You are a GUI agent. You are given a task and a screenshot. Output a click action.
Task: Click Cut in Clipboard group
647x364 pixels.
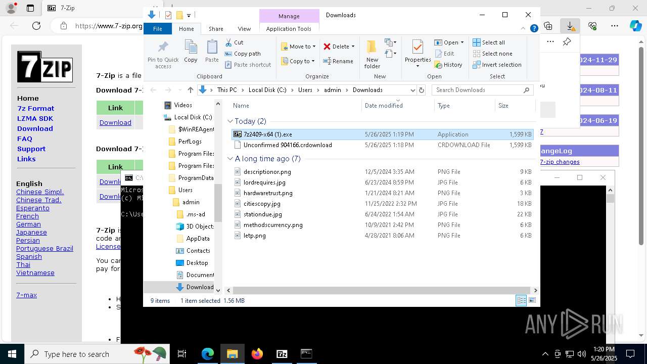(x=234, y=42)
